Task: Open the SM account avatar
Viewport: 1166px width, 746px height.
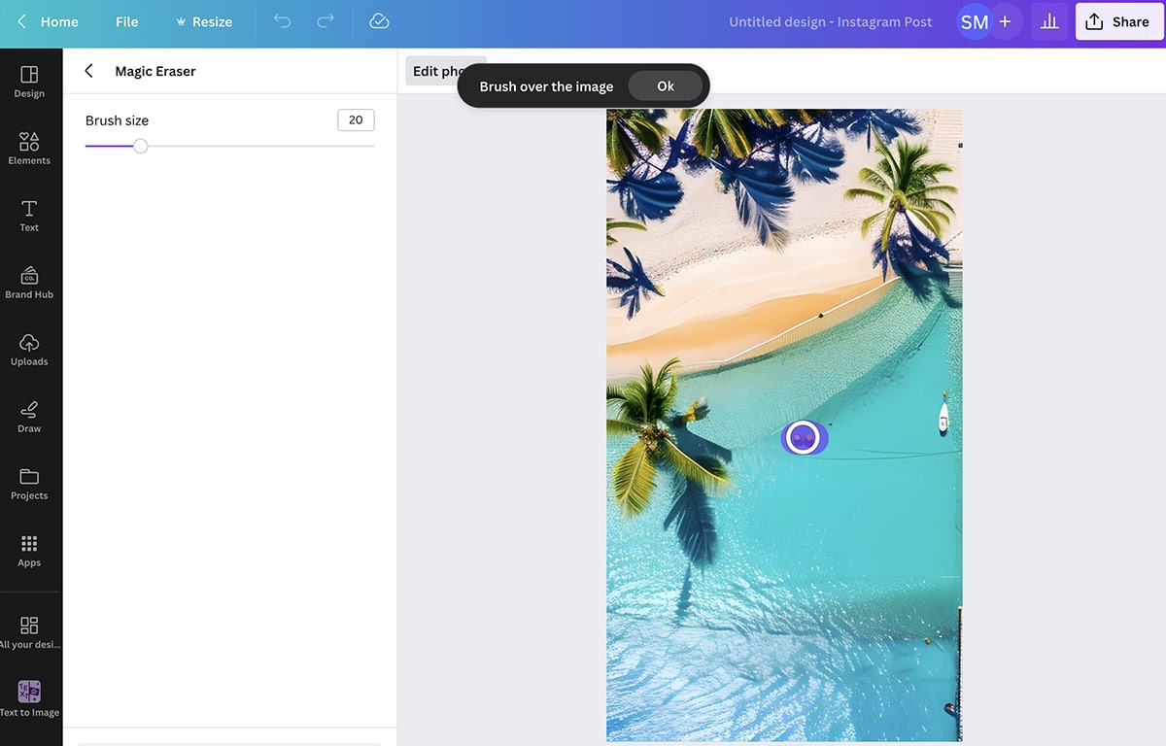Action: 974,21
